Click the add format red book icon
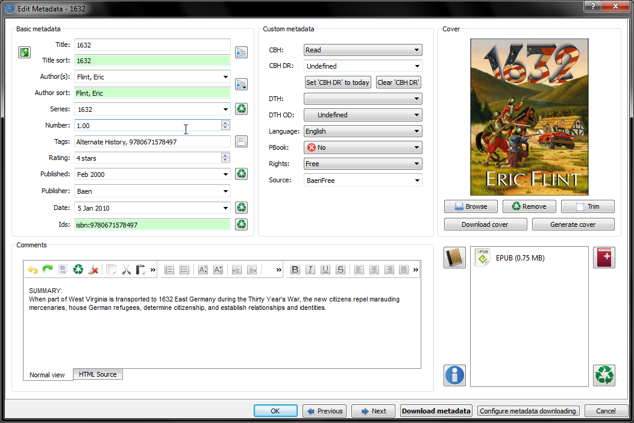Image resolution: width=634 pixels, height=423 pixels. [x=604, y=258]
